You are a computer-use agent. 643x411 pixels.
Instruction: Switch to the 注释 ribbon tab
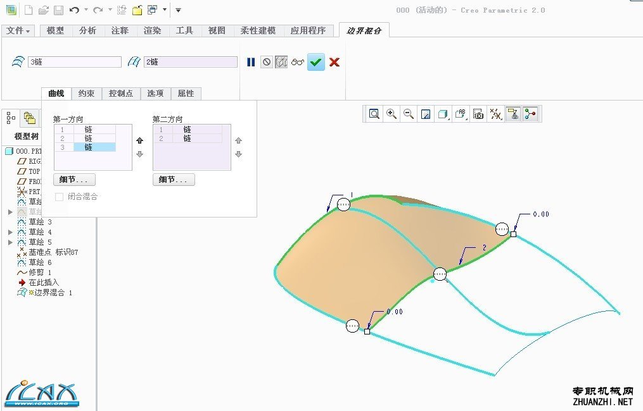point(120,30)
